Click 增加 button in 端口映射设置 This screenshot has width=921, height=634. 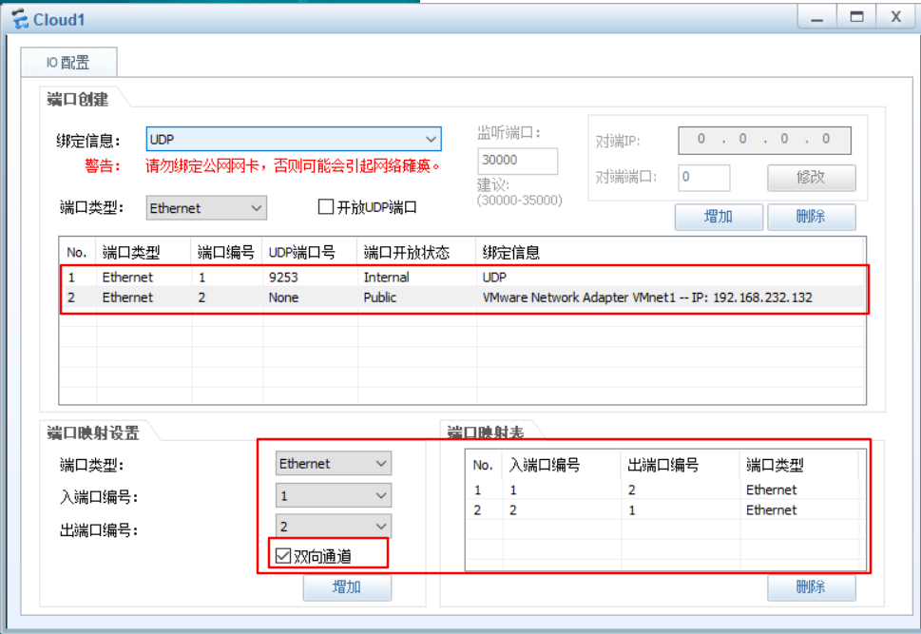click(347, 587)
